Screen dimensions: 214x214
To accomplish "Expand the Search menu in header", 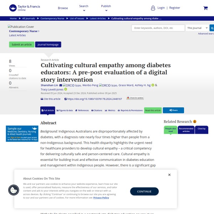I will coord(84,7).
